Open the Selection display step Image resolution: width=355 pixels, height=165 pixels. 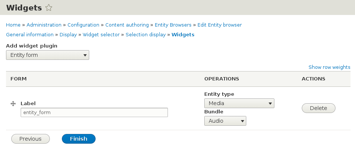click(x=145, y=35)
